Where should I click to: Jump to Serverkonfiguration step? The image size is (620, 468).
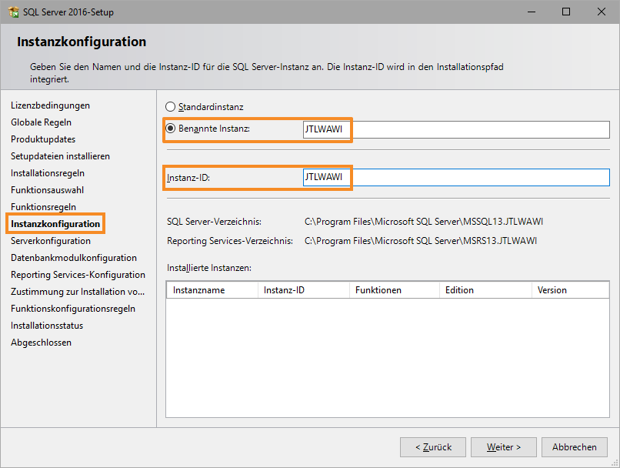pyautogui.click(x=51, y=241)
